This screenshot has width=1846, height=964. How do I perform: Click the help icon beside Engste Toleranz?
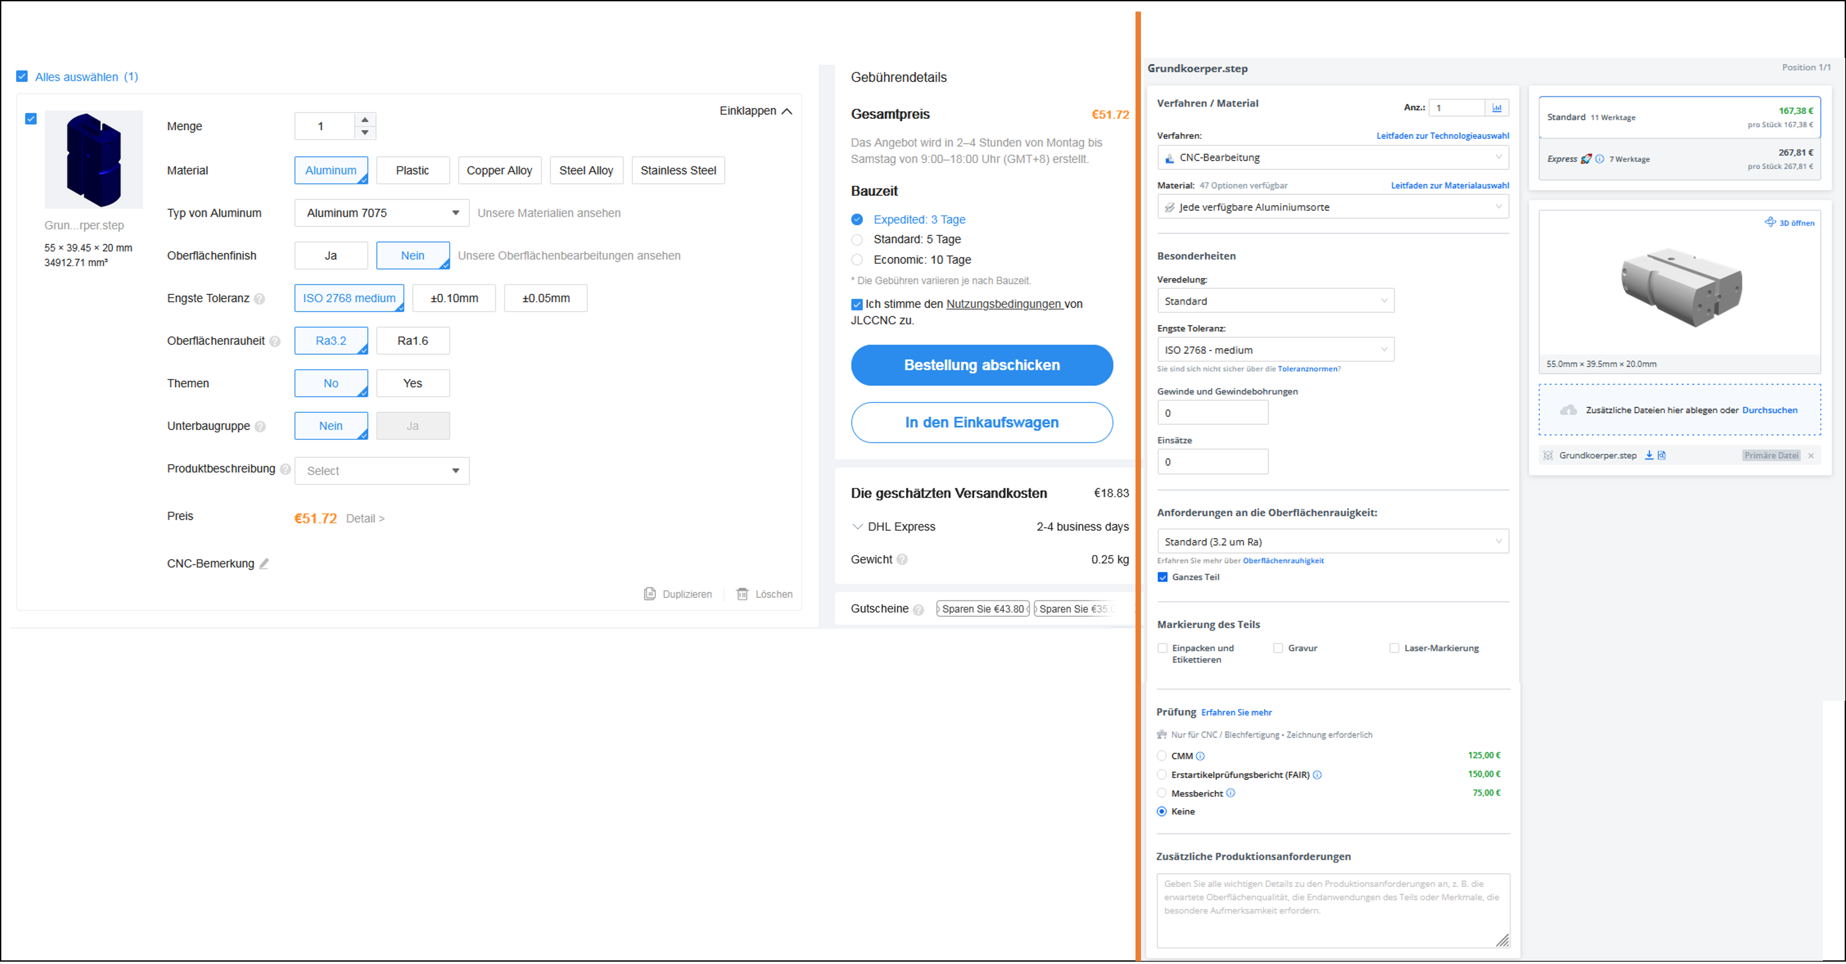pyautogui.click(x=260, y=299)
